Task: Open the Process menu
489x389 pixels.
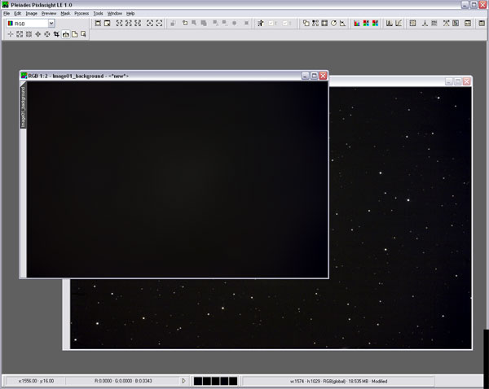Action: click(81, 13)
